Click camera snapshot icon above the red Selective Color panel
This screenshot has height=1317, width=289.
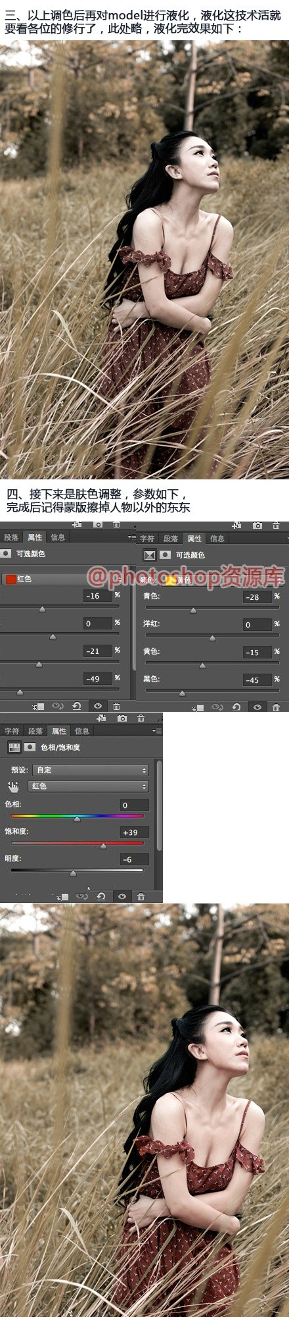[x=98, y=525]
